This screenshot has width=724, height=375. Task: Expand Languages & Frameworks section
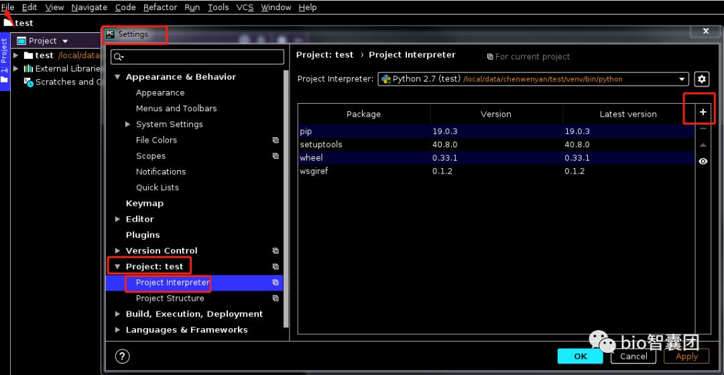(117, 329)
